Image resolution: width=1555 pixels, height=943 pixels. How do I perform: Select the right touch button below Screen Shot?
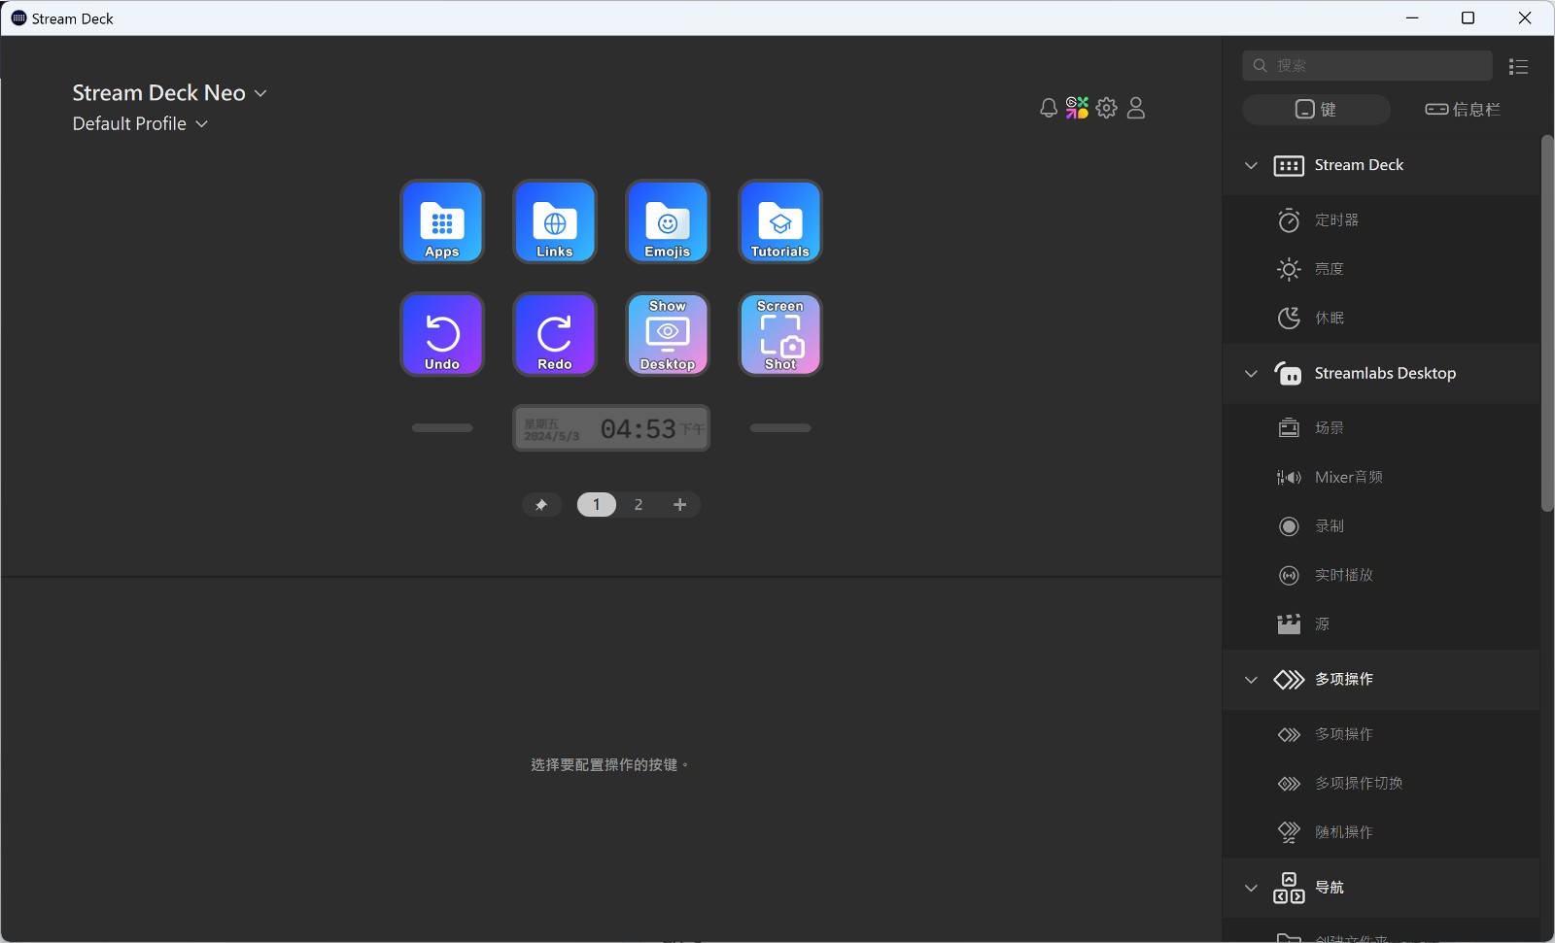[x=780, y=428]
